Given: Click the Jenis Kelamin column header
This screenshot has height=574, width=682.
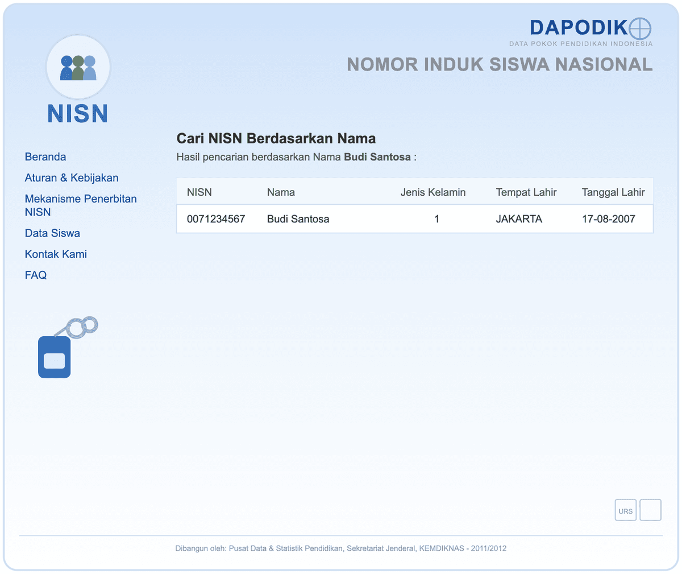Looking at the screenshot, I should pos(433,192).
